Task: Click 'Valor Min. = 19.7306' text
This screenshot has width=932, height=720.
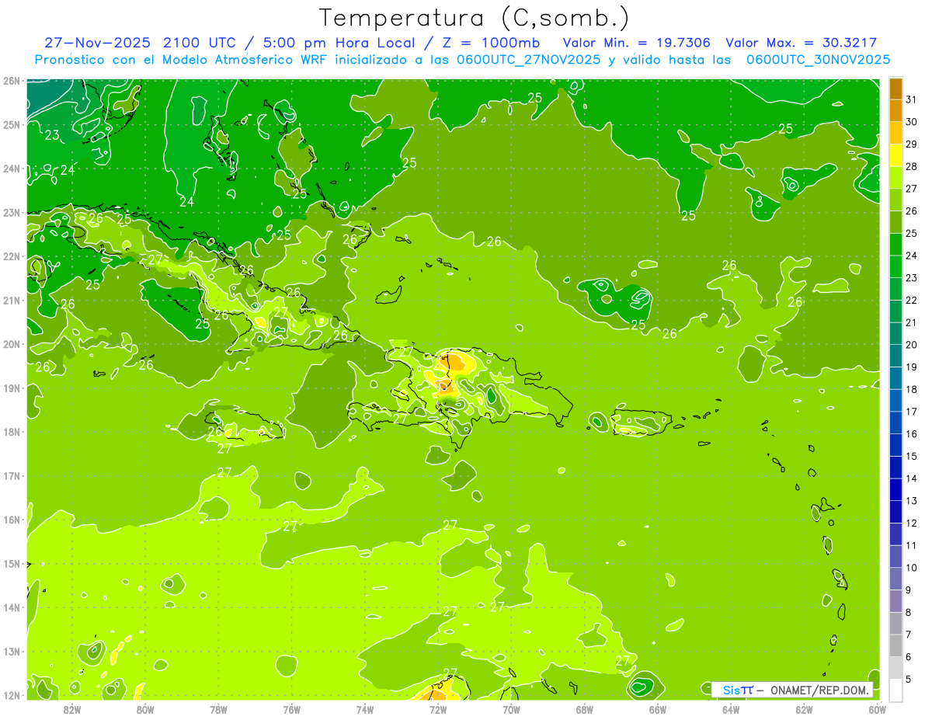Action: (637, 43)
